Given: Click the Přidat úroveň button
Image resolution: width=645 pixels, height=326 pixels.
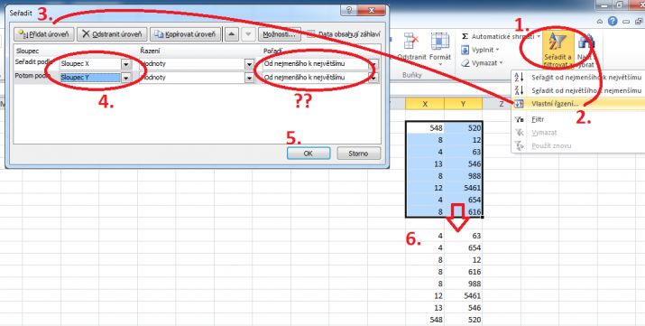Looking at the screenshot, I should (x=44, y=34).
